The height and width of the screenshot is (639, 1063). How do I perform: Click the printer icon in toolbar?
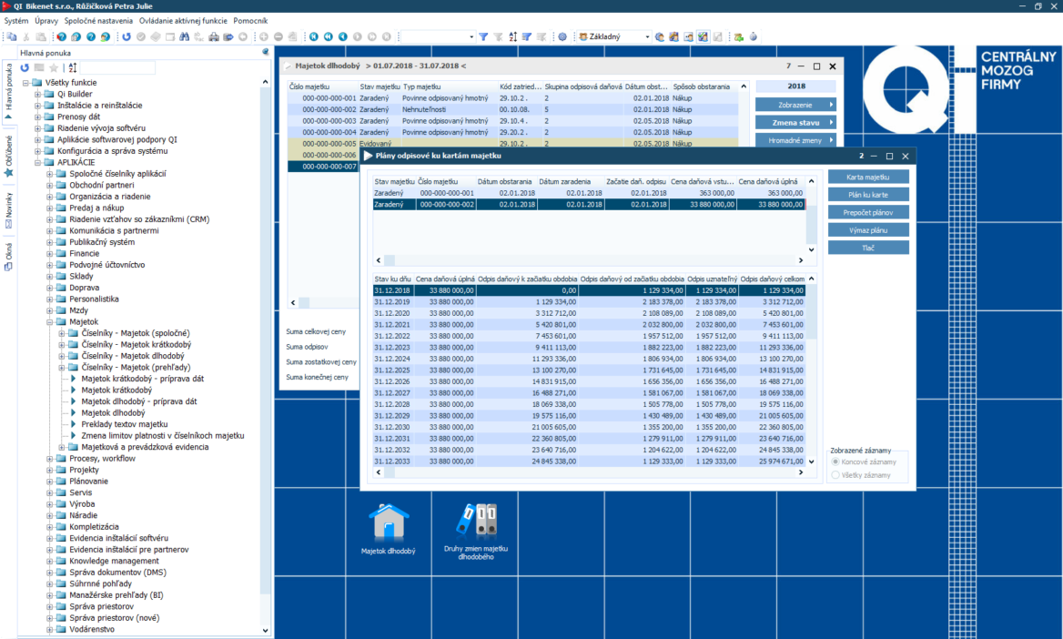point(214,37)
